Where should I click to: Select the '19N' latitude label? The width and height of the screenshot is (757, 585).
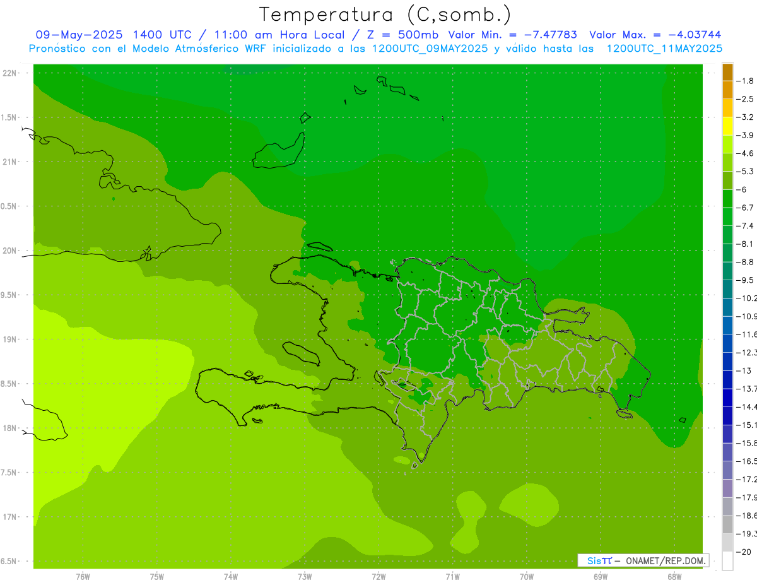point(11,340)
